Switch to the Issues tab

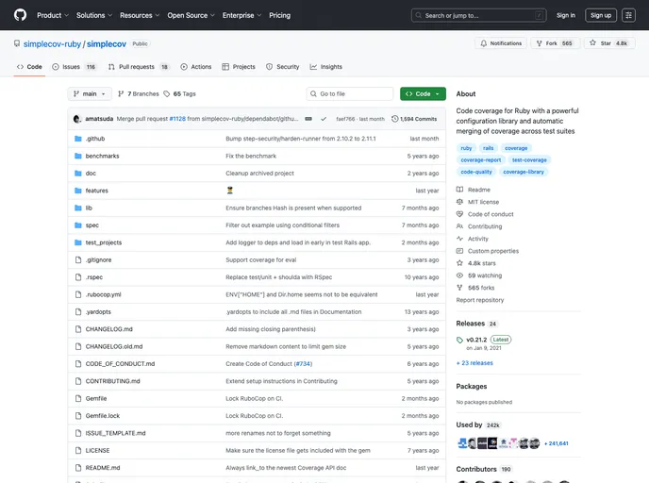coord(75,67)
